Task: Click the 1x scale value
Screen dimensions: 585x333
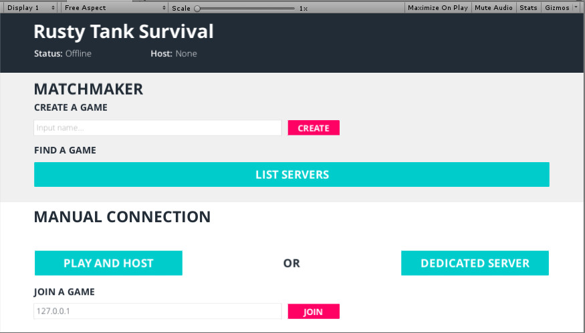Action: point(303,9)
